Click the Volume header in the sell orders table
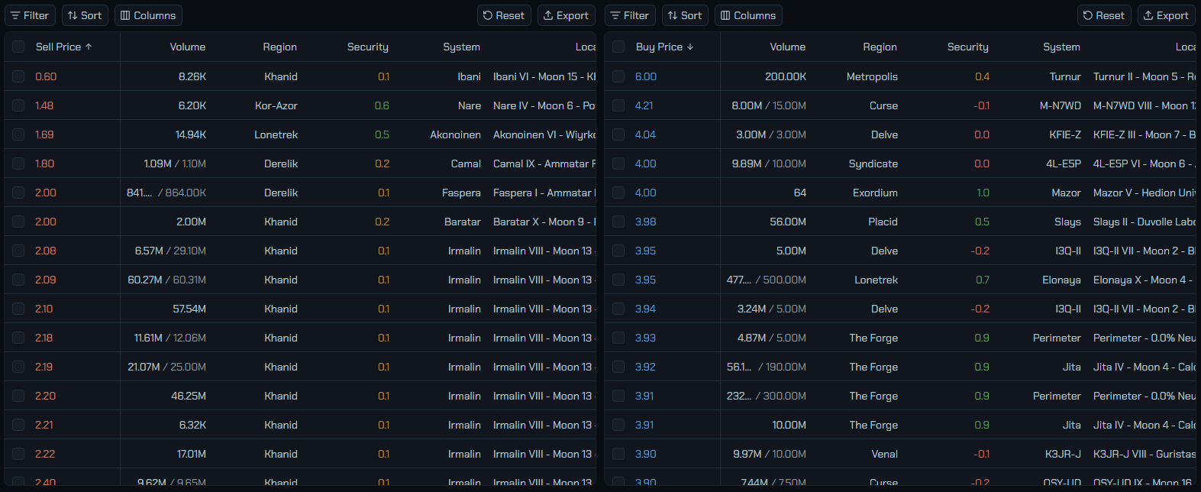Image resolution: width=1201 pixels, height=492 pixels. (188, 47)
